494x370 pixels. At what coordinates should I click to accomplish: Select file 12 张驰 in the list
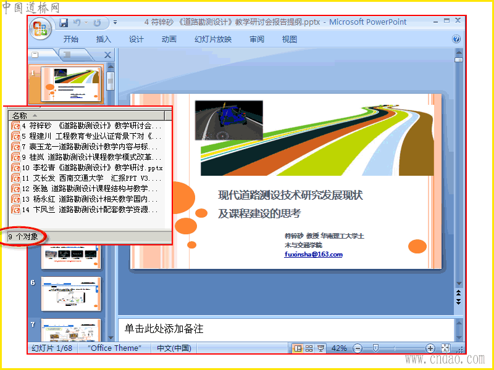point(85,189)
